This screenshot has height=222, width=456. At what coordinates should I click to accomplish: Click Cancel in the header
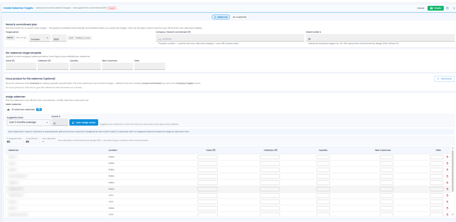pyautogui.click(x=420, y=8)
